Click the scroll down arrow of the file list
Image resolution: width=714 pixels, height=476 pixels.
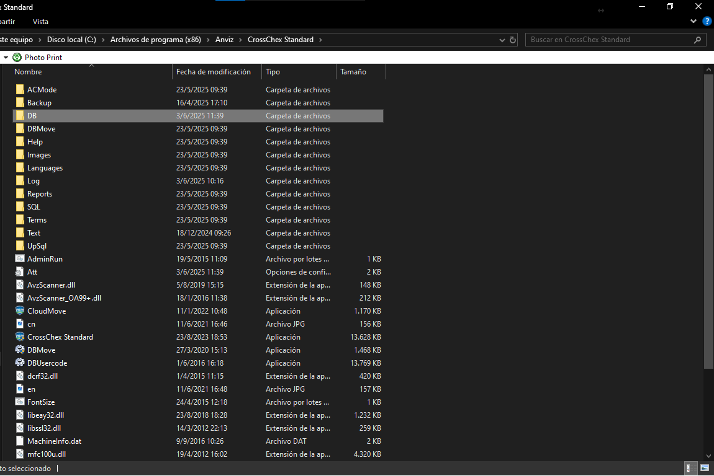click(708, 456)
